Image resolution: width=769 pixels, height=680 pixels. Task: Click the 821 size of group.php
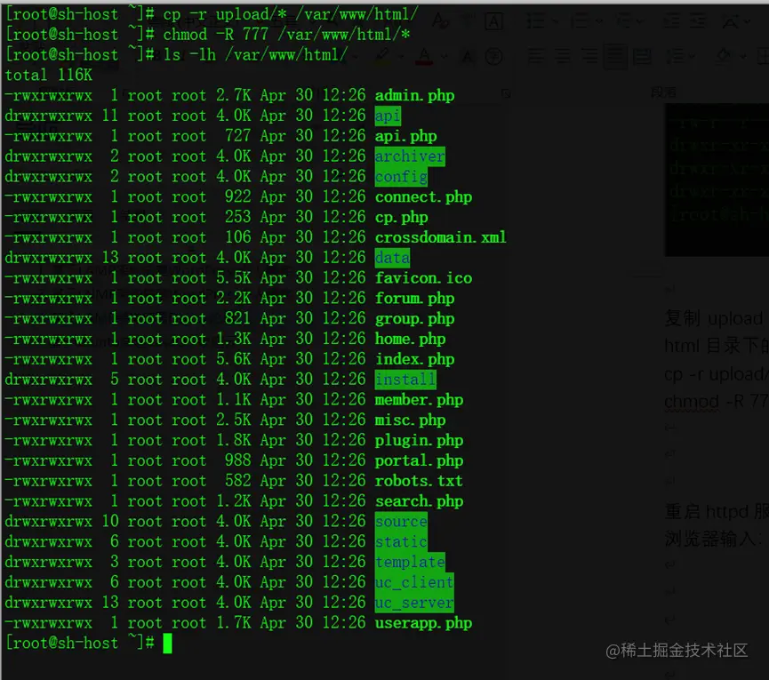point(238,319)
